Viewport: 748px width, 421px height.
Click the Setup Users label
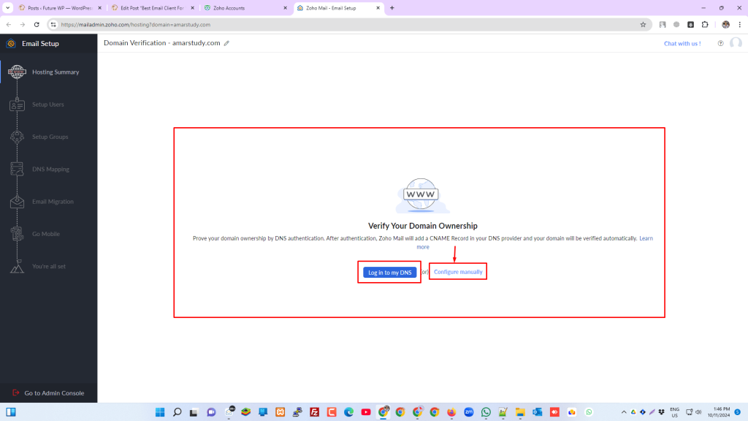[x=47, y=105]
